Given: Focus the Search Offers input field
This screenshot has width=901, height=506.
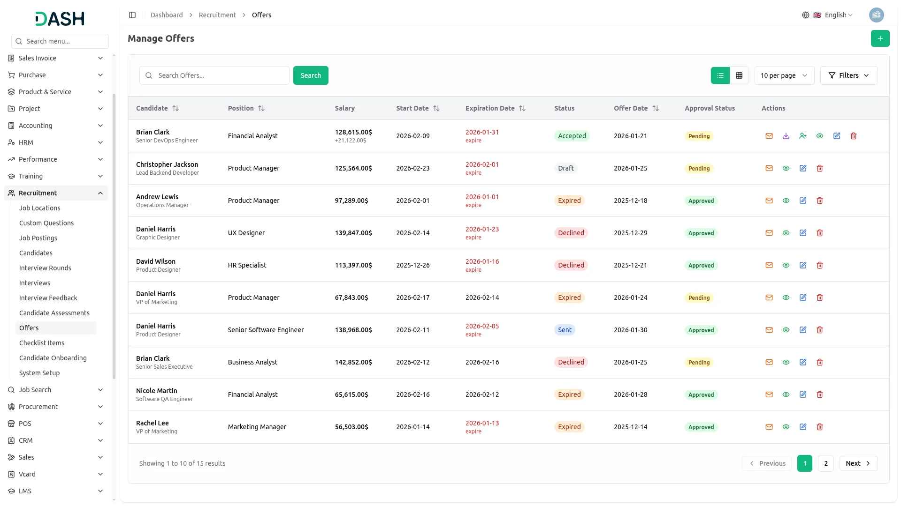Looking at the screenshot, I should pyautogui.click(x=221, y=75).
